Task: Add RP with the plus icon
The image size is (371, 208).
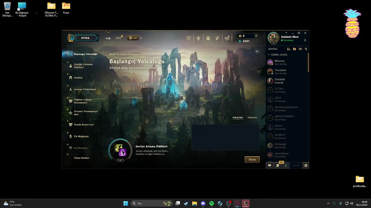Action: coord(256,36)
